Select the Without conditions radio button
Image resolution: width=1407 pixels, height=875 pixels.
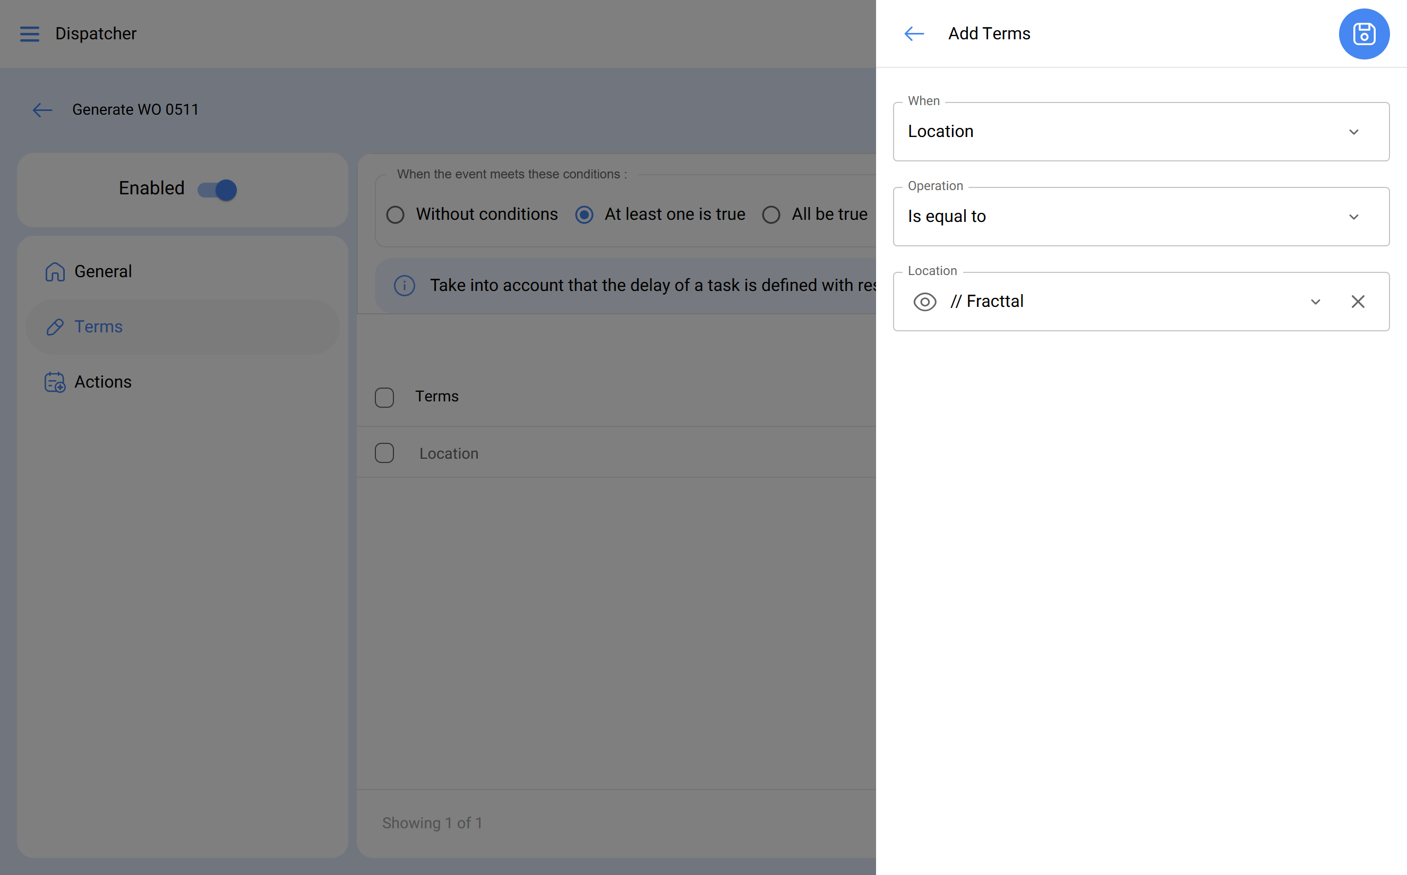click(395, 215)
